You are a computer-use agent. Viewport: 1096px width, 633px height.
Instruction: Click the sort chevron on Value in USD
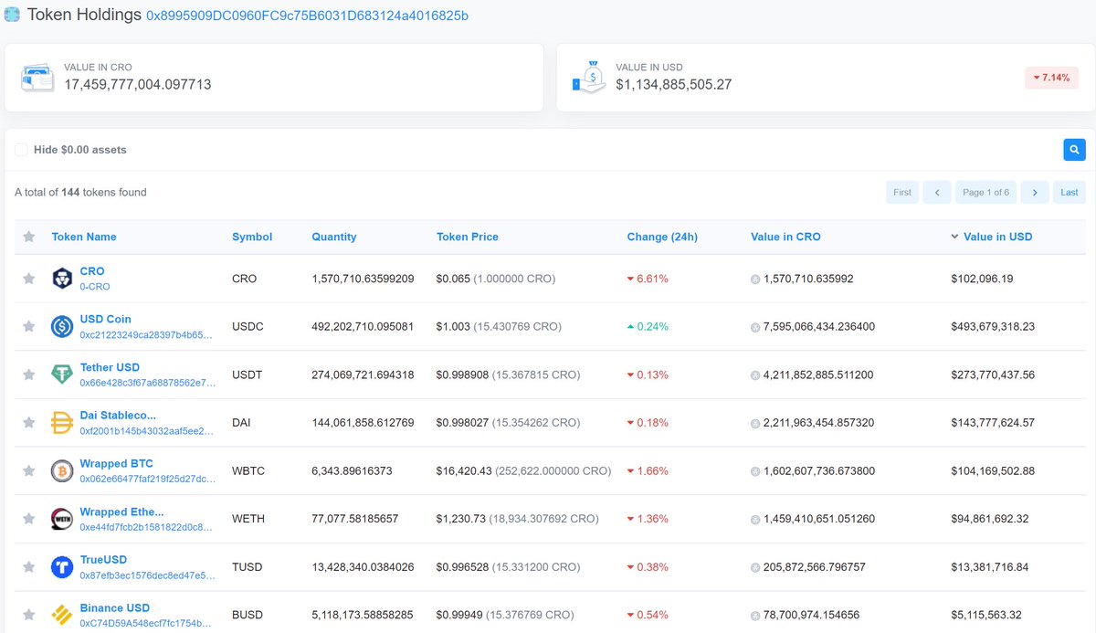click(x=954, y=237)
